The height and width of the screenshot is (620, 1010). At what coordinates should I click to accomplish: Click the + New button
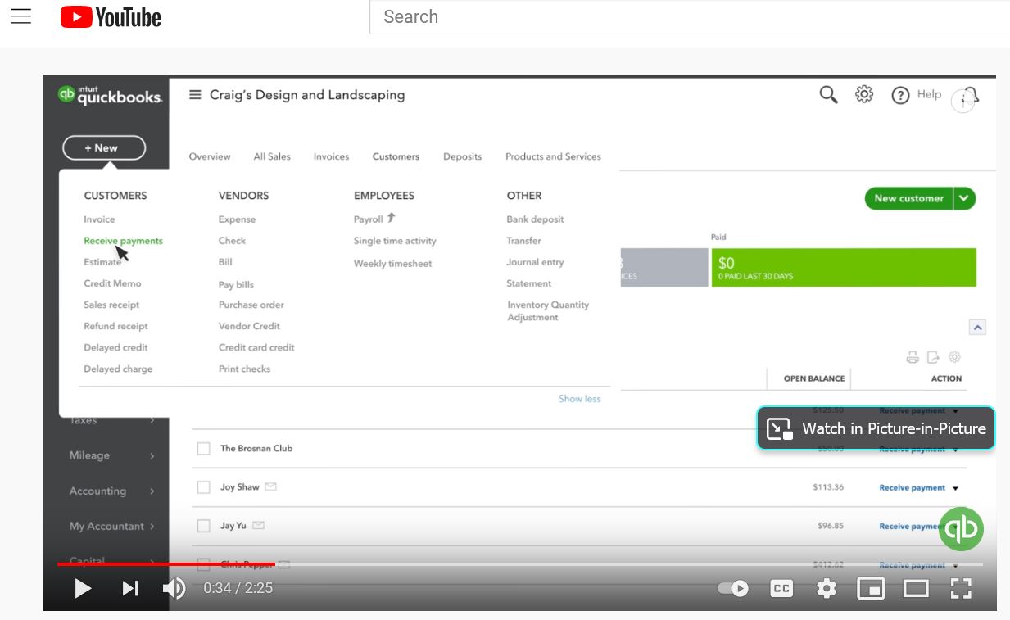(104, 148)
